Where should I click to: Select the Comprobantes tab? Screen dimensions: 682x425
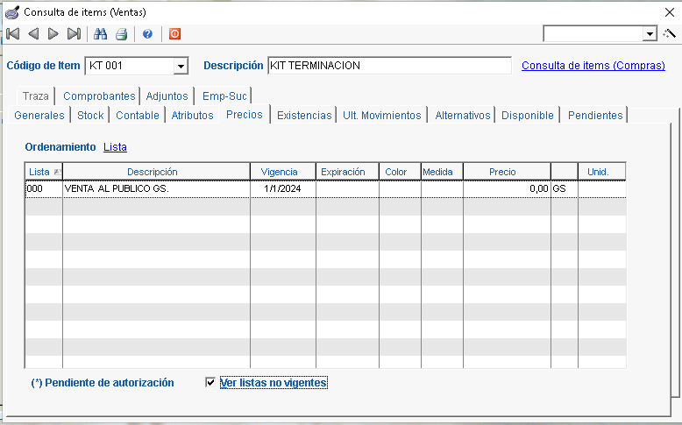coord(99,96)
